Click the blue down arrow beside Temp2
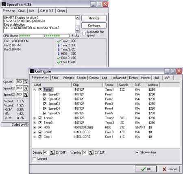This screenshot has width=183, height=174. pos(59,45)
